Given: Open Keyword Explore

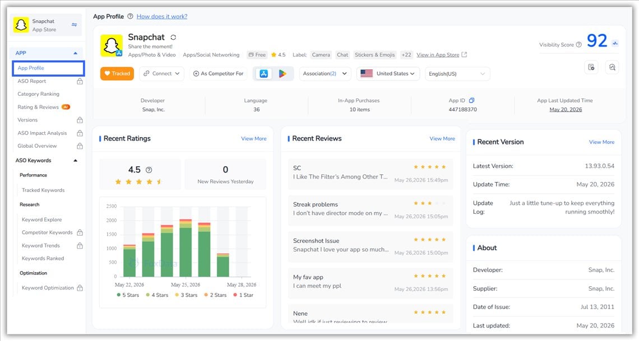Looking at the screenshot, I should coord(42,219).
